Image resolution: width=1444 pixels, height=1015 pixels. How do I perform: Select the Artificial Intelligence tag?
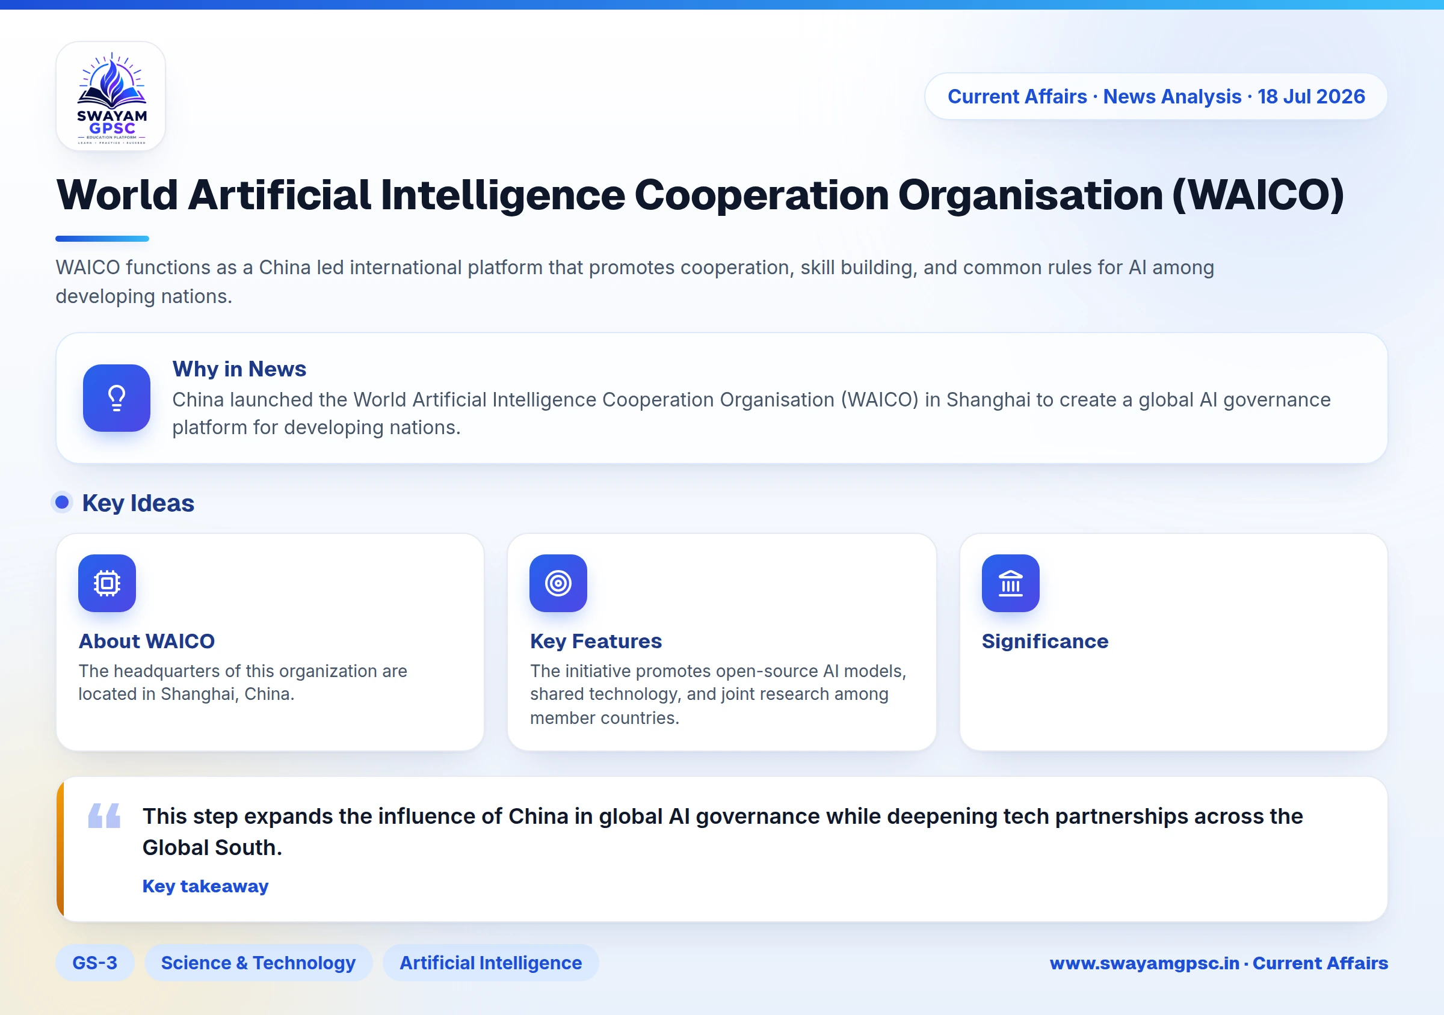click(490, 963)
